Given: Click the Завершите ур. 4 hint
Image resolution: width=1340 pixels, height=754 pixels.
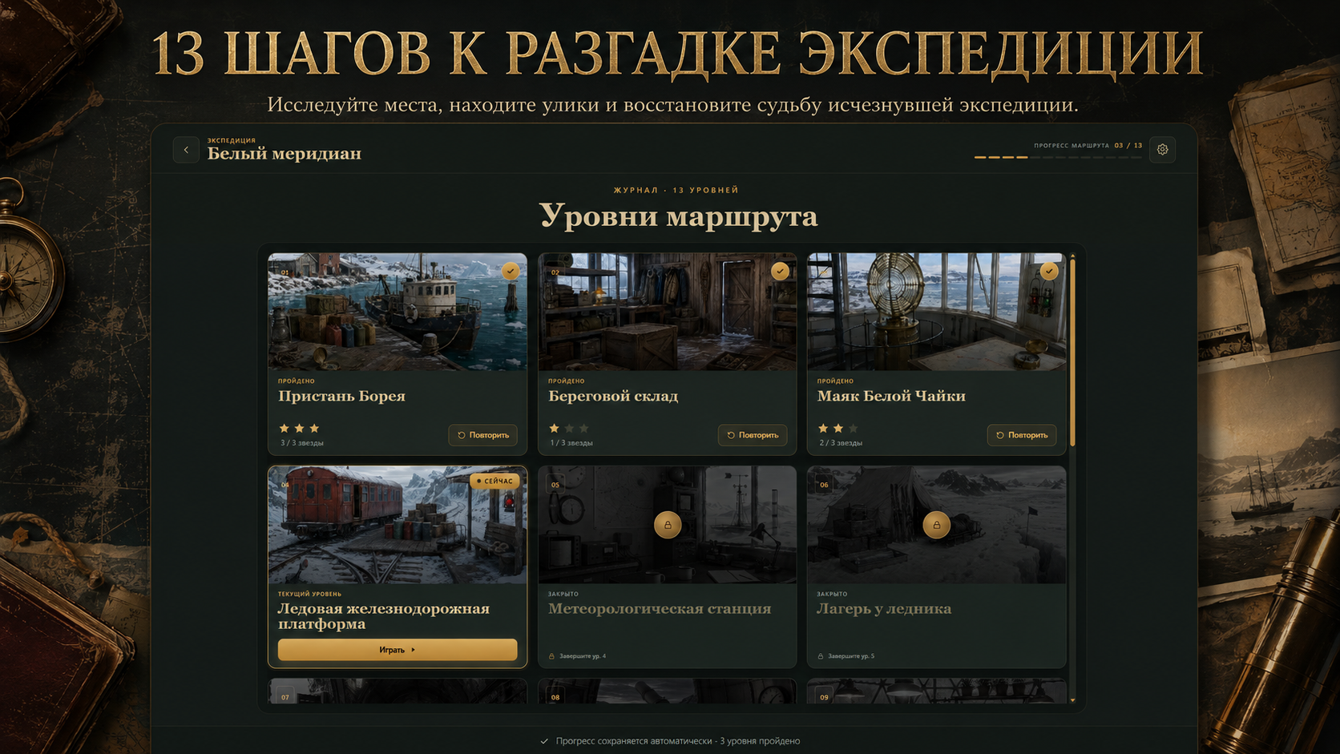Looking at the screenshot, I should pyautogui.click(x=583, y=656).
